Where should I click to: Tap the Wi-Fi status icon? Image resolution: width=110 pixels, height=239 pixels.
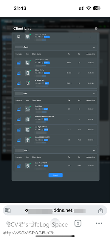click(x=89, y=8)
